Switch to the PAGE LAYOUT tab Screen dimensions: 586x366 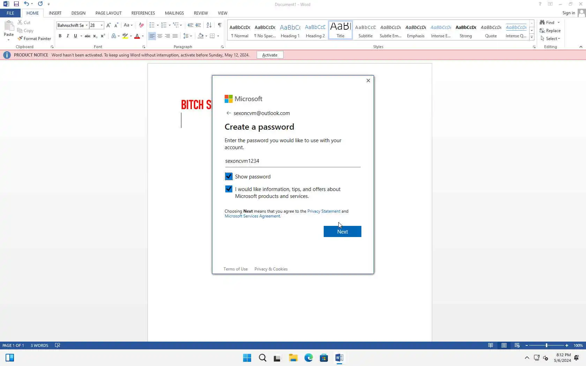108,13
